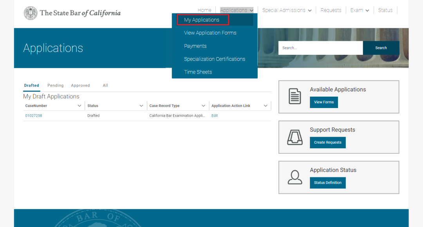Click the State Bar of California seal logo
423x227 pixels.
coord(31,13)
